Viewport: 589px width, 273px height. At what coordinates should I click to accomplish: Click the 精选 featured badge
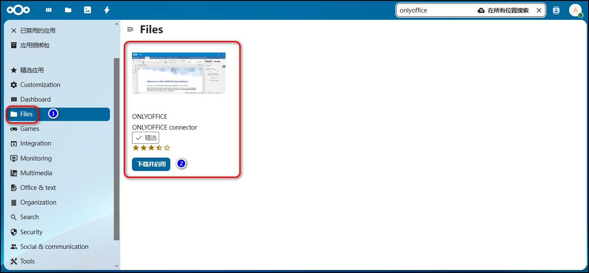click(145, 138)
